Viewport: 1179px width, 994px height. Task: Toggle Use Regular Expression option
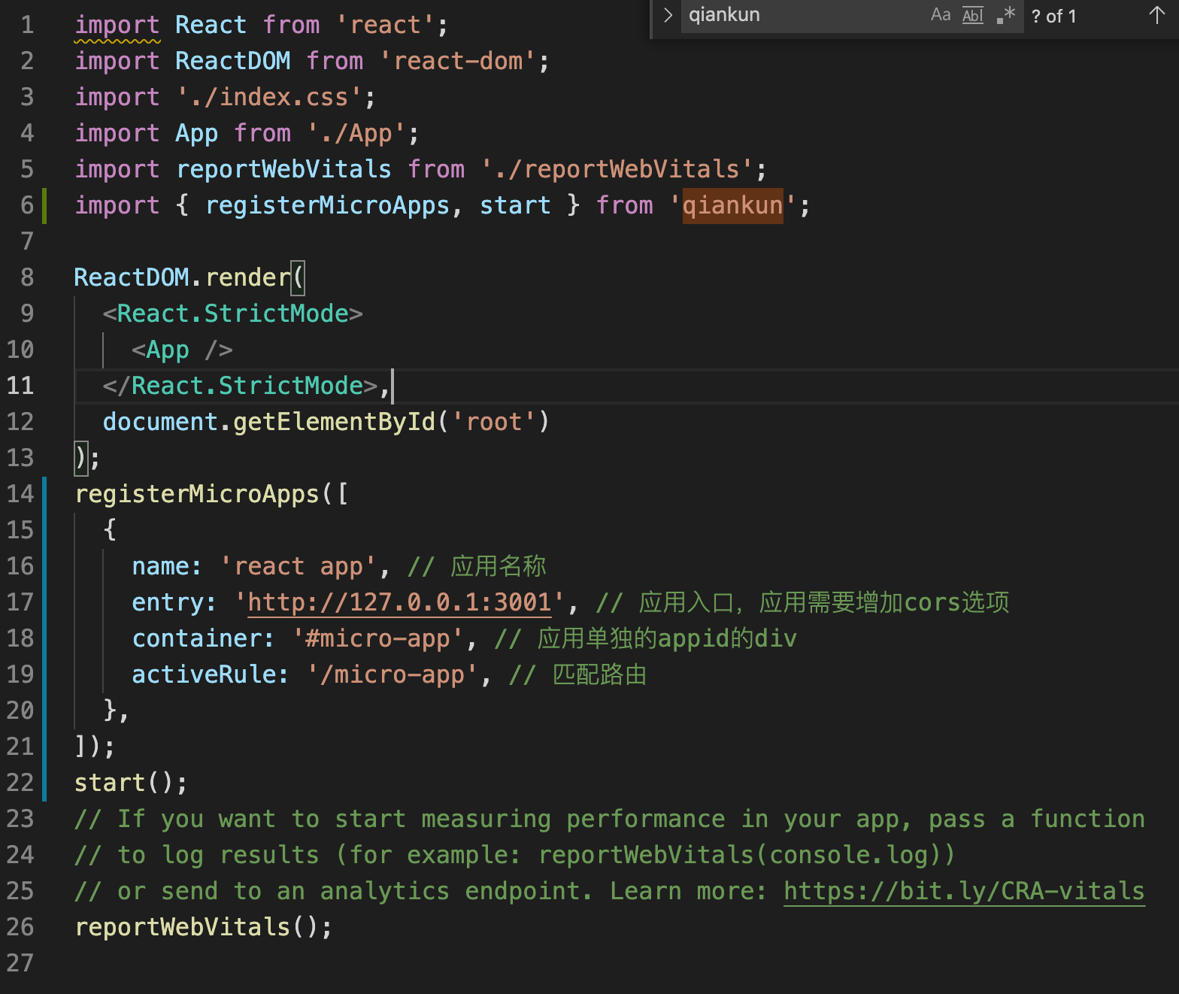coord(1005,15)
